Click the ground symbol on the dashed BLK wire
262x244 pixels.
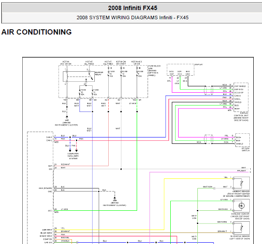tap(115, 198)
